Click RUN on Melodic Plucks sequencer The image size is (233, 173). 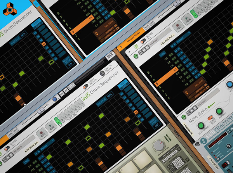coord(187,20)
